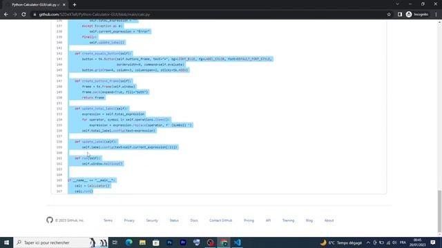Expand the tab search dropdown arrow
The image size is (442, 248).
(398, 4)
